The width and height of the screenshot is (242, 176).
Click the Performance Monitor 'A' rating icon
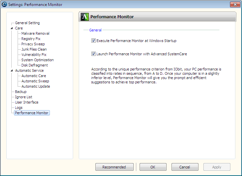[x=85, y=17]
